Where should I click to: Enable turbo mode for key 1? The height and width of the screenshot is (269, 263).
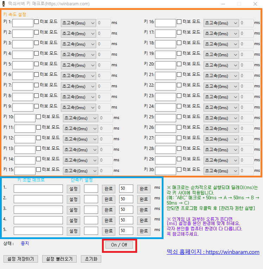point(36,21)
